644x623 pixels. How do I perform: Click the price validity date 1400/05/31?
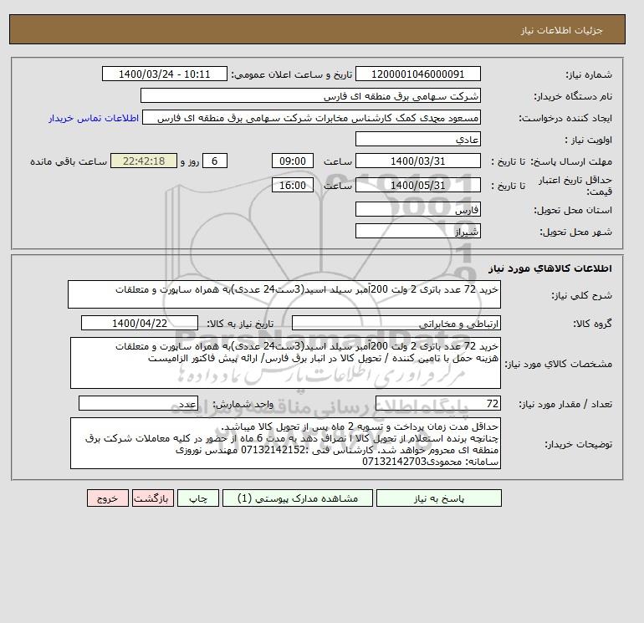point(417,185)
